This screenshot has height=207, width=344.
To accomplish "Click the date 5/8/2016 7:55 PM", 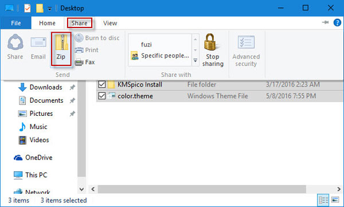I will [x=291, y=96].
